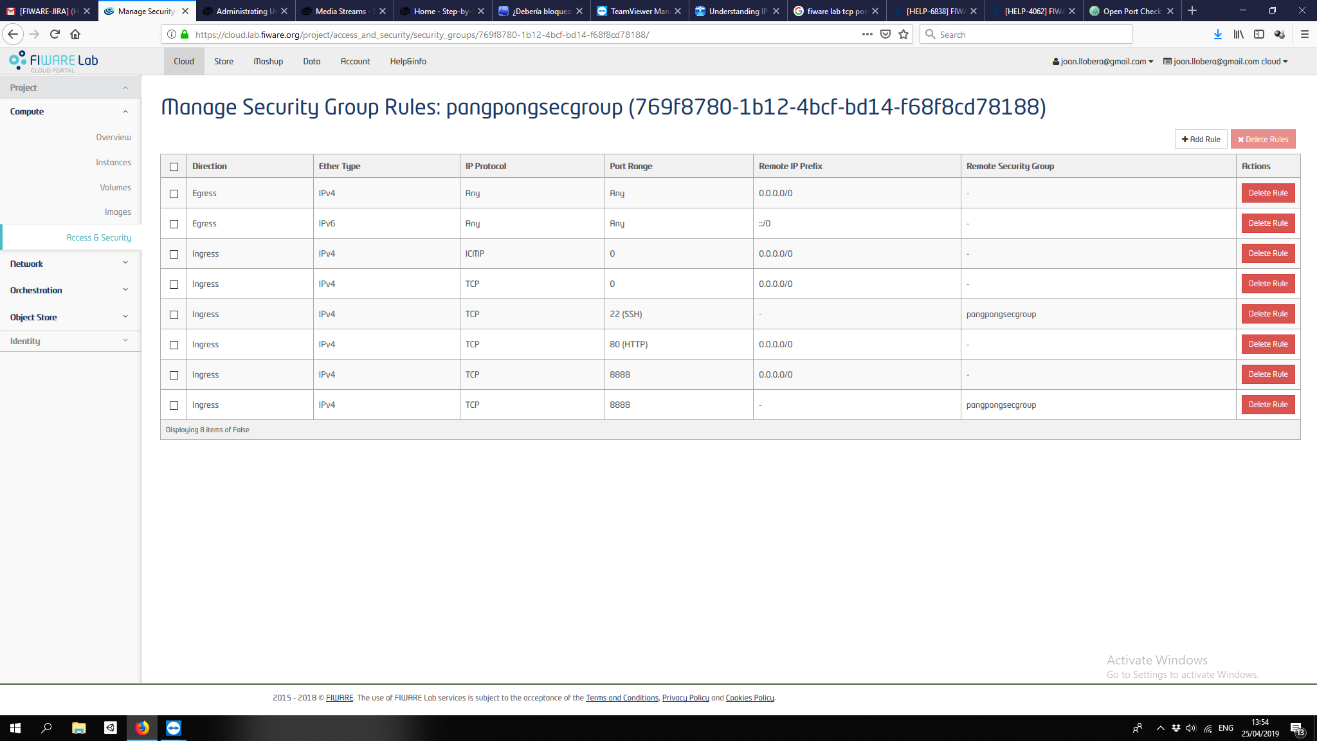
Task: Check the TCP port 0 rule checkbox
Action: pos(174,284)
